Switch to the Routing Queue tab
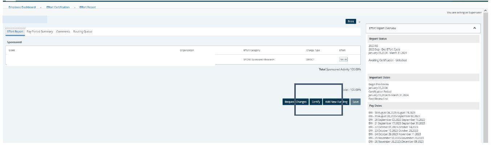 (x=83, y=32)
